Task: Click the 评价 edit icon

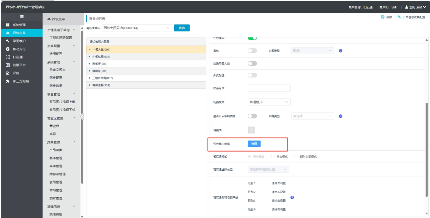Action: (x=8, y=73)
